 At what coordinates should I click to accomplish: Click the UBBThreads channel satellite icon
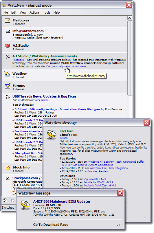click(x=8, y=97)
